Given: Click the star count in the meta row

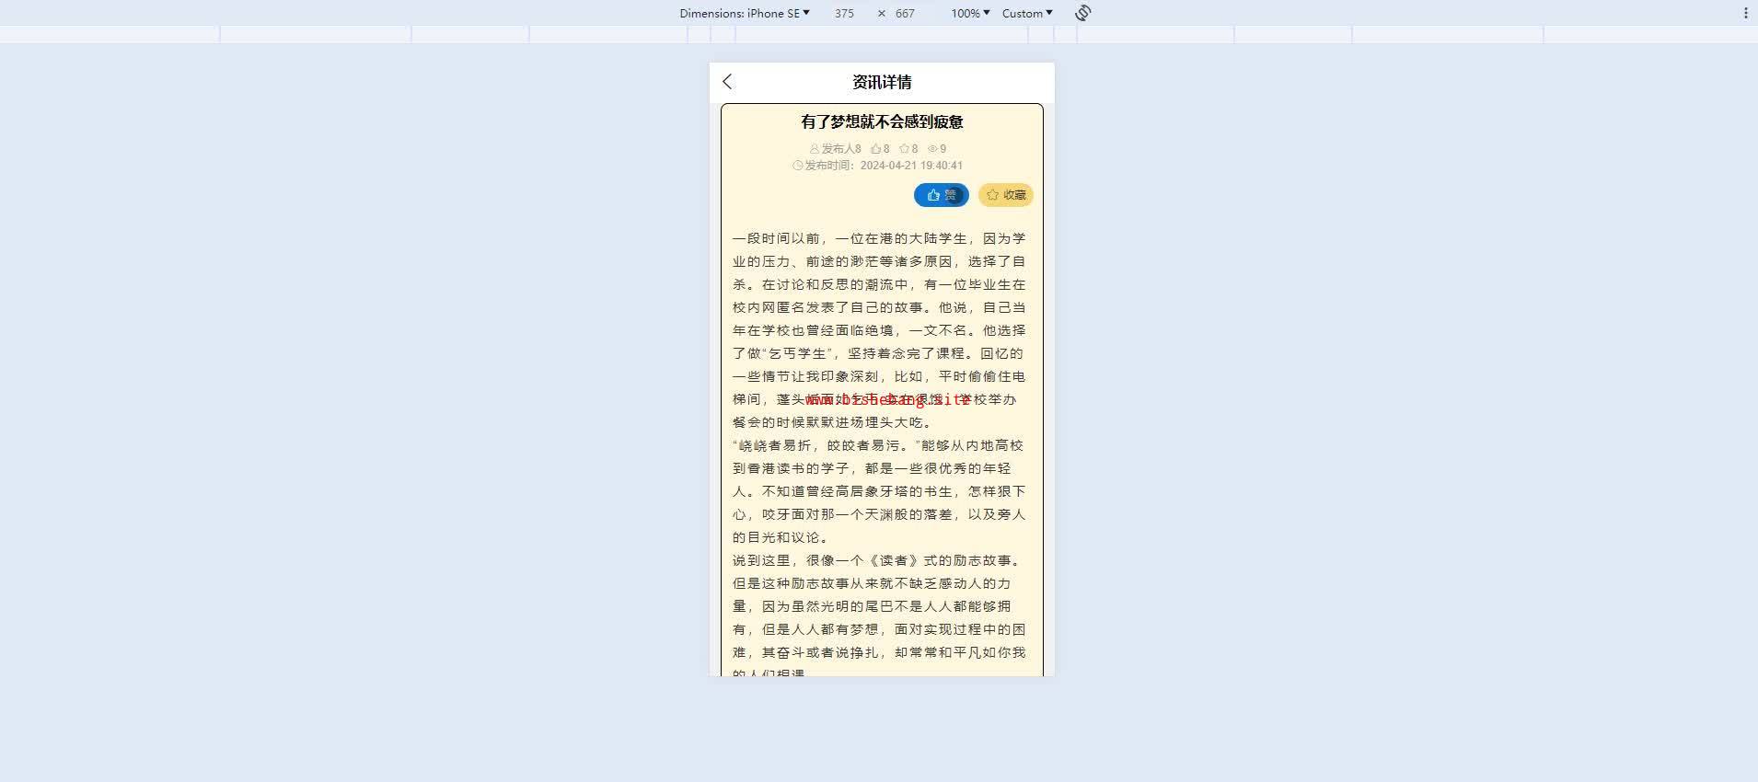Looking at the screenshot, I should pyautogui.click(x=908, y=149).
